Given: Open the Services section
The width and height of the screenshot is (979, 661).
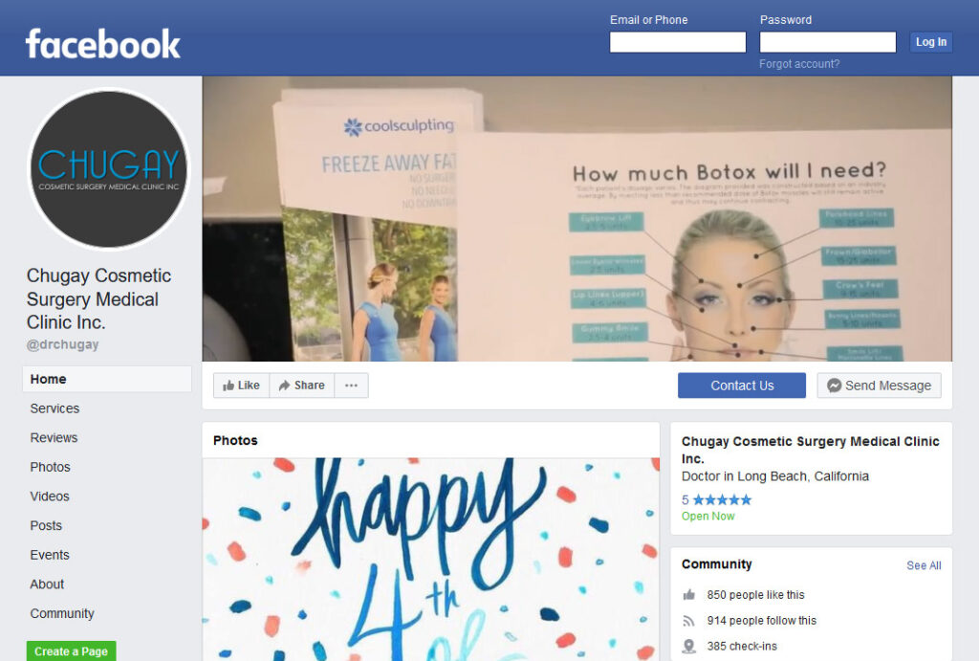Looking at the screenshot, I should click(x=54, y=408).
